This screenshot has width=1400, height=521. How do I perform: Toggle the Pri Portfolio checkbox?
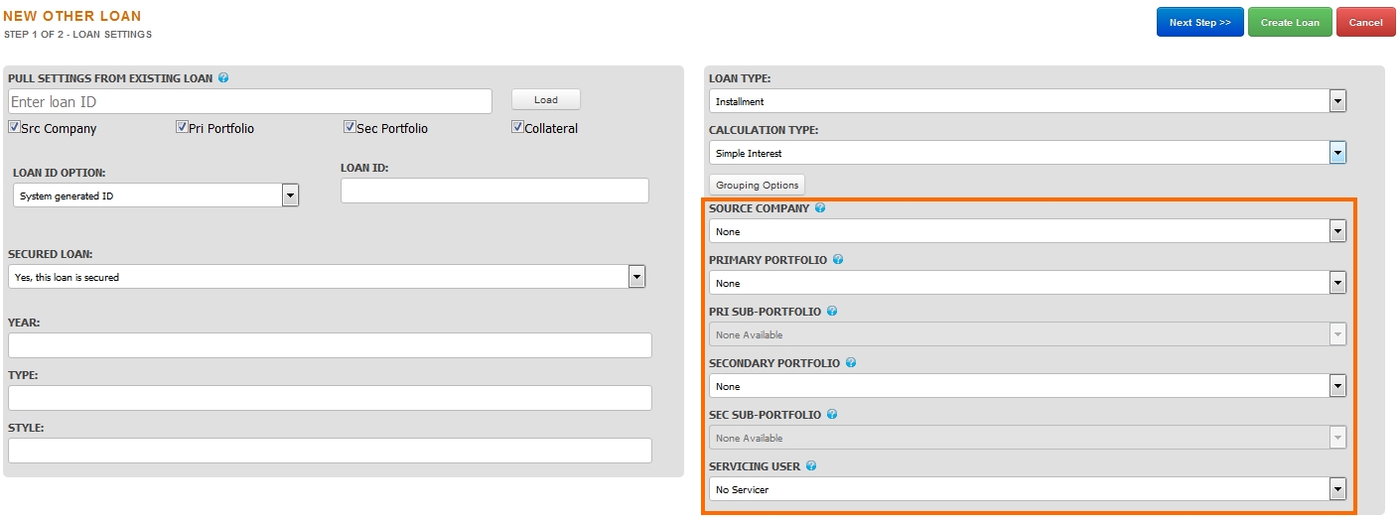coord(182,127)
